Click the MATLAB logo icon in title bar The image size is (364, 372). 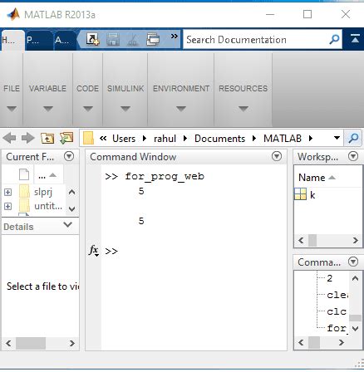(13, 14)
